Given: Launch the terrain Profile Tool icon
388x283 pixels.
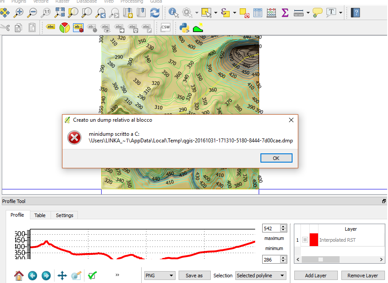Looking at the screenshot, I should 198,28.
